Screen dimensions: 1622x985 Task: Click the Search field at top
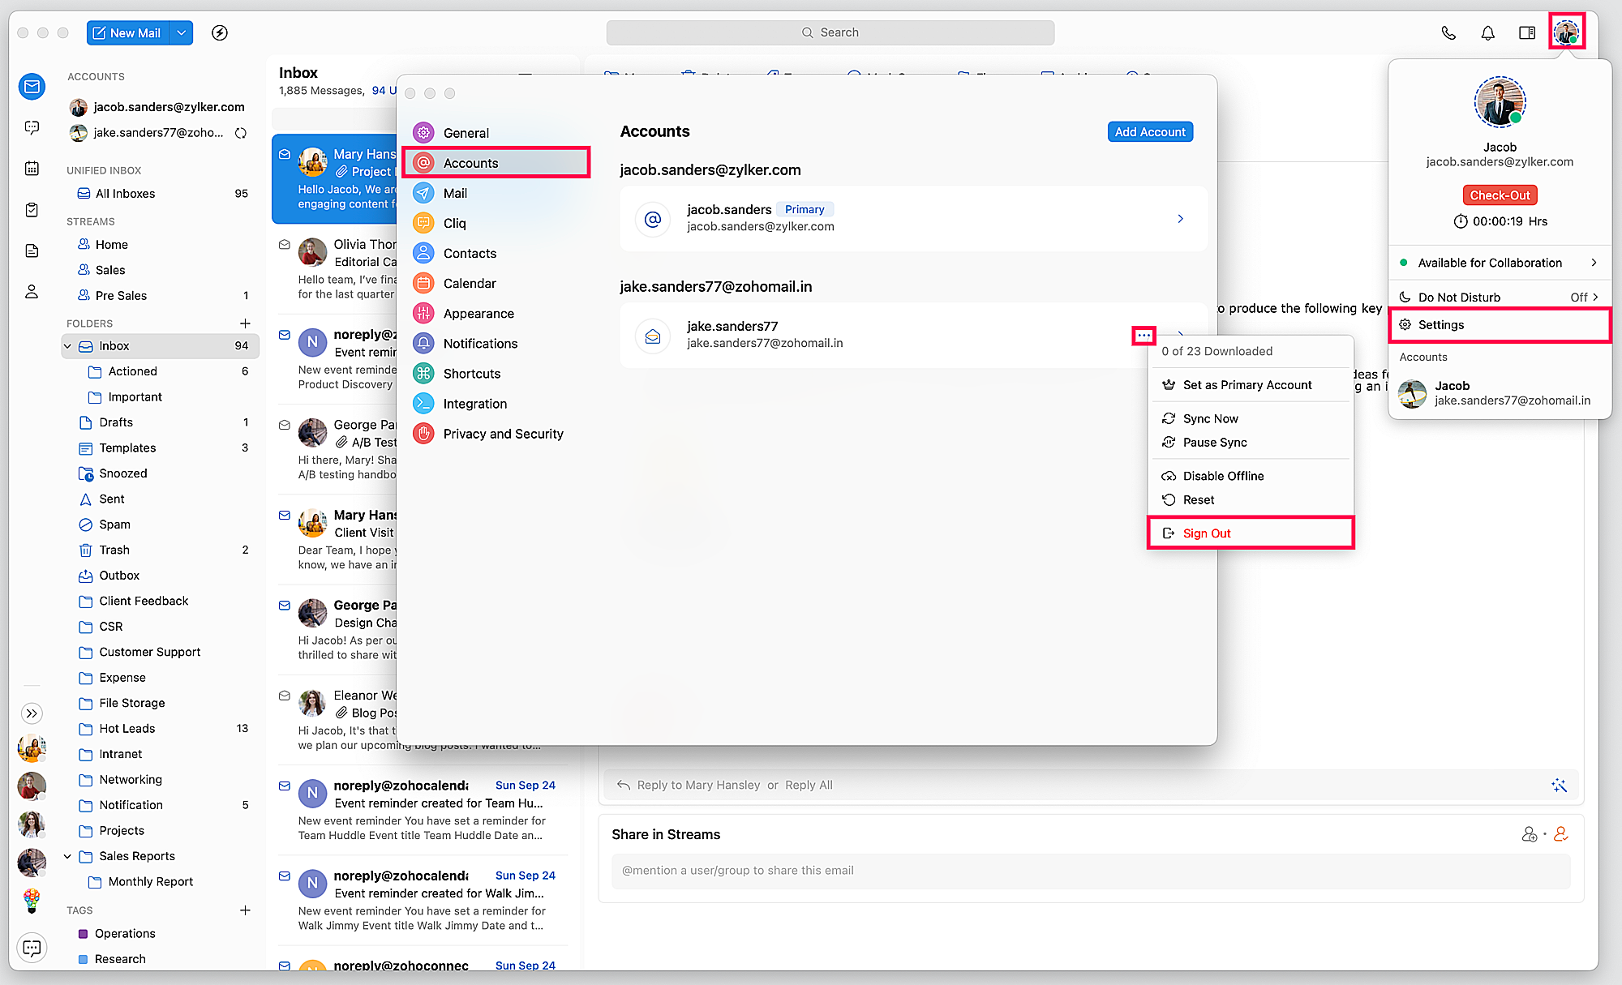point(830,32)
